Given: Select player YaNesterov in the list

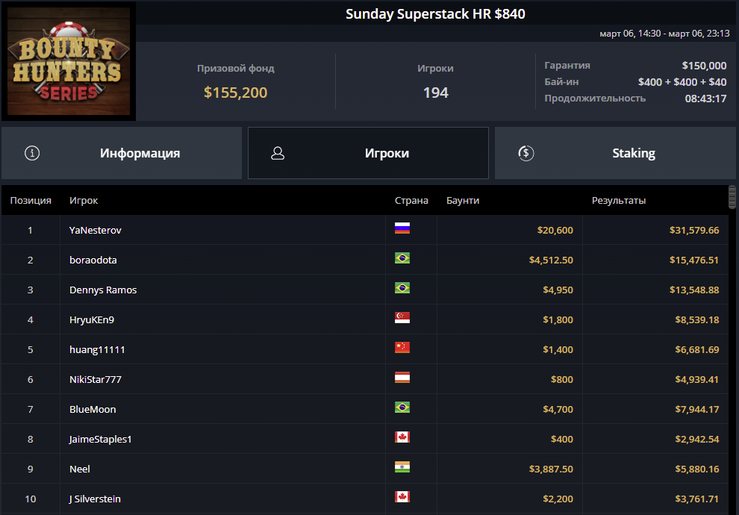Looking at the screenshot, I should pyautogui.click(x=96, y=230).
